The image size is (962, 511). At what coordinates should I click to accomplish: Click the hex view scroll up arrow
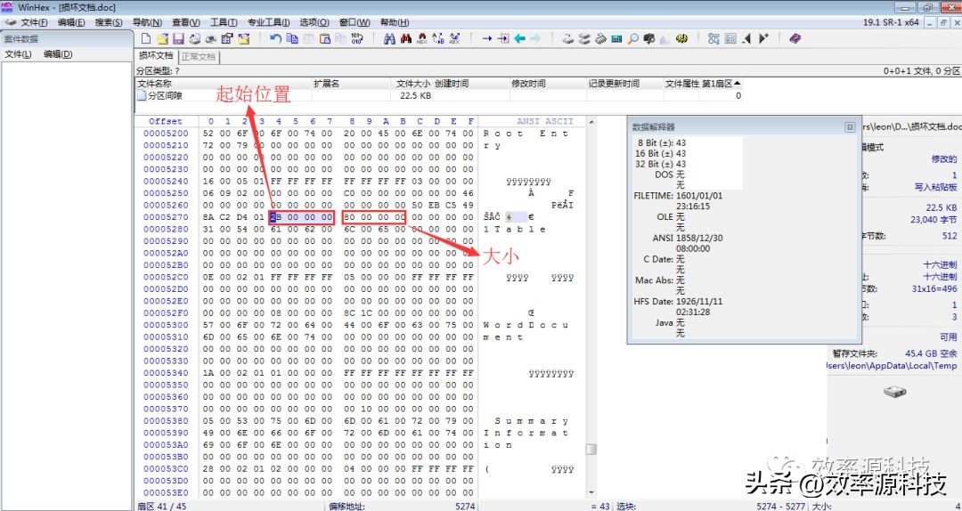point(591,122)
